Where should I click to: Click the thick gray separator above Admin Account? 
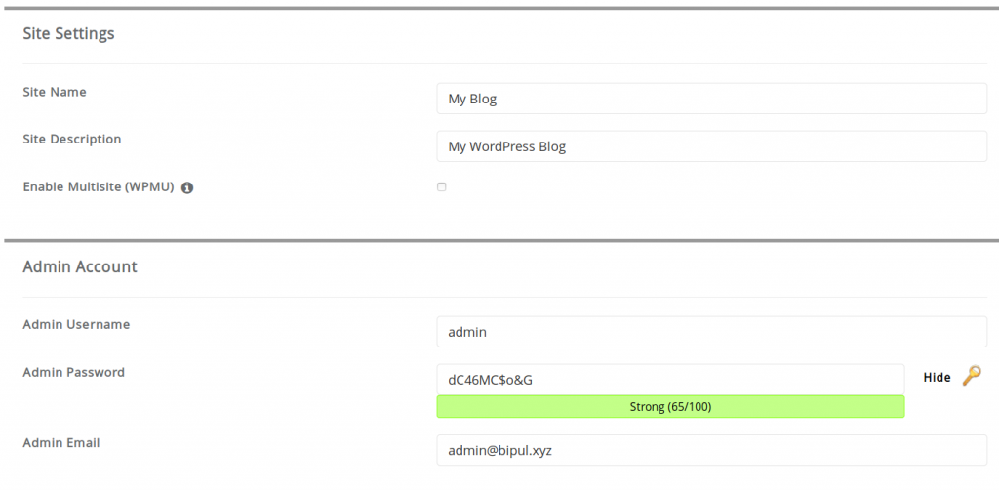501,241
